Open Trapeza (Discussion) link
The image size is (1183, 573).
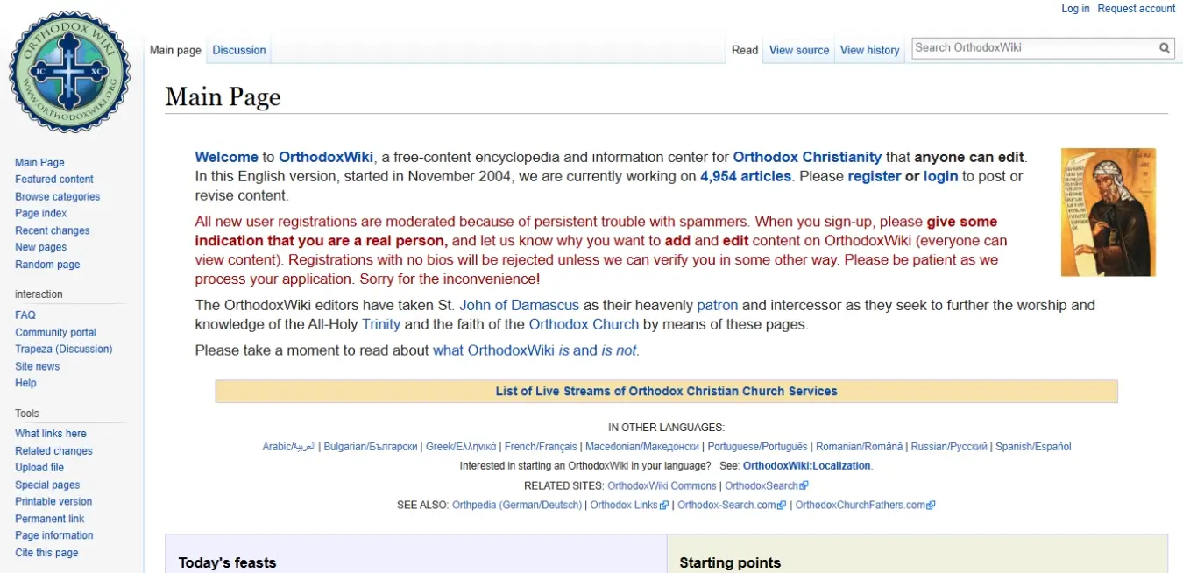click(x=64, y=350)
